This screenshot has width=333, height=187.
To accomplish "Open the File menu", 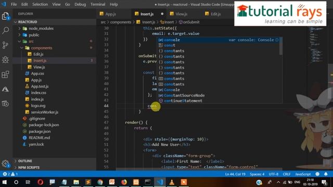I will [x=14, y=4].
